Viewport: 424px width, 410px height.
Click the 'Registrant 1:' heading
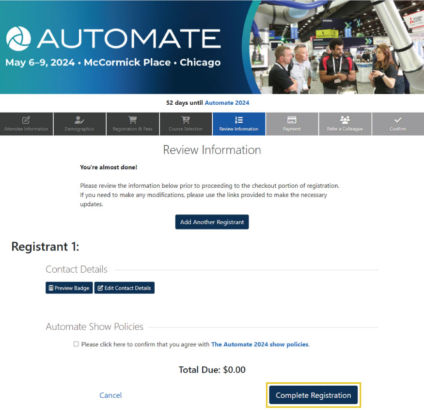pos(45,246)
